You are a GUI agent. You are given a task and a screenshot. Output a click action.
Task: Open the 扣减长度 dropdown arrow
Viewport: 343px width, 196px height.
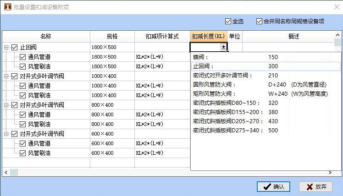[x=223, y=47]
